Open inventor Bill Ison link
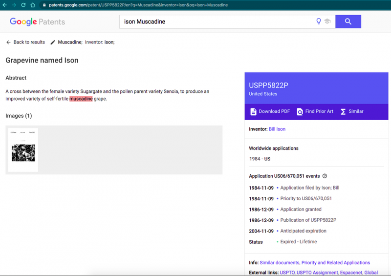391x276 pixels. pos(277,129)
